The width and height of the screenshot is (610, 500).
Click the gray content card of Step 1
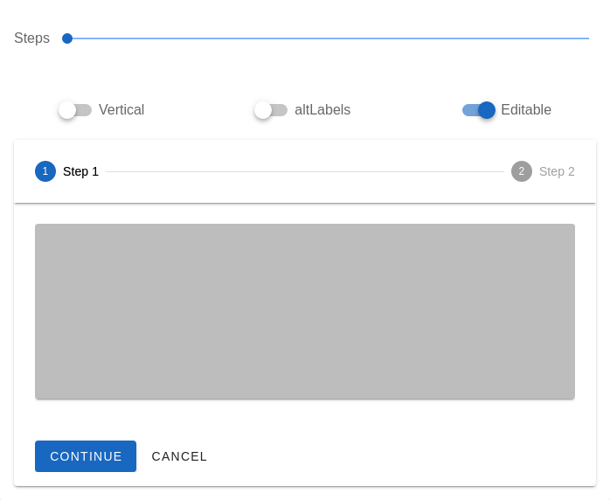[305, 311]
